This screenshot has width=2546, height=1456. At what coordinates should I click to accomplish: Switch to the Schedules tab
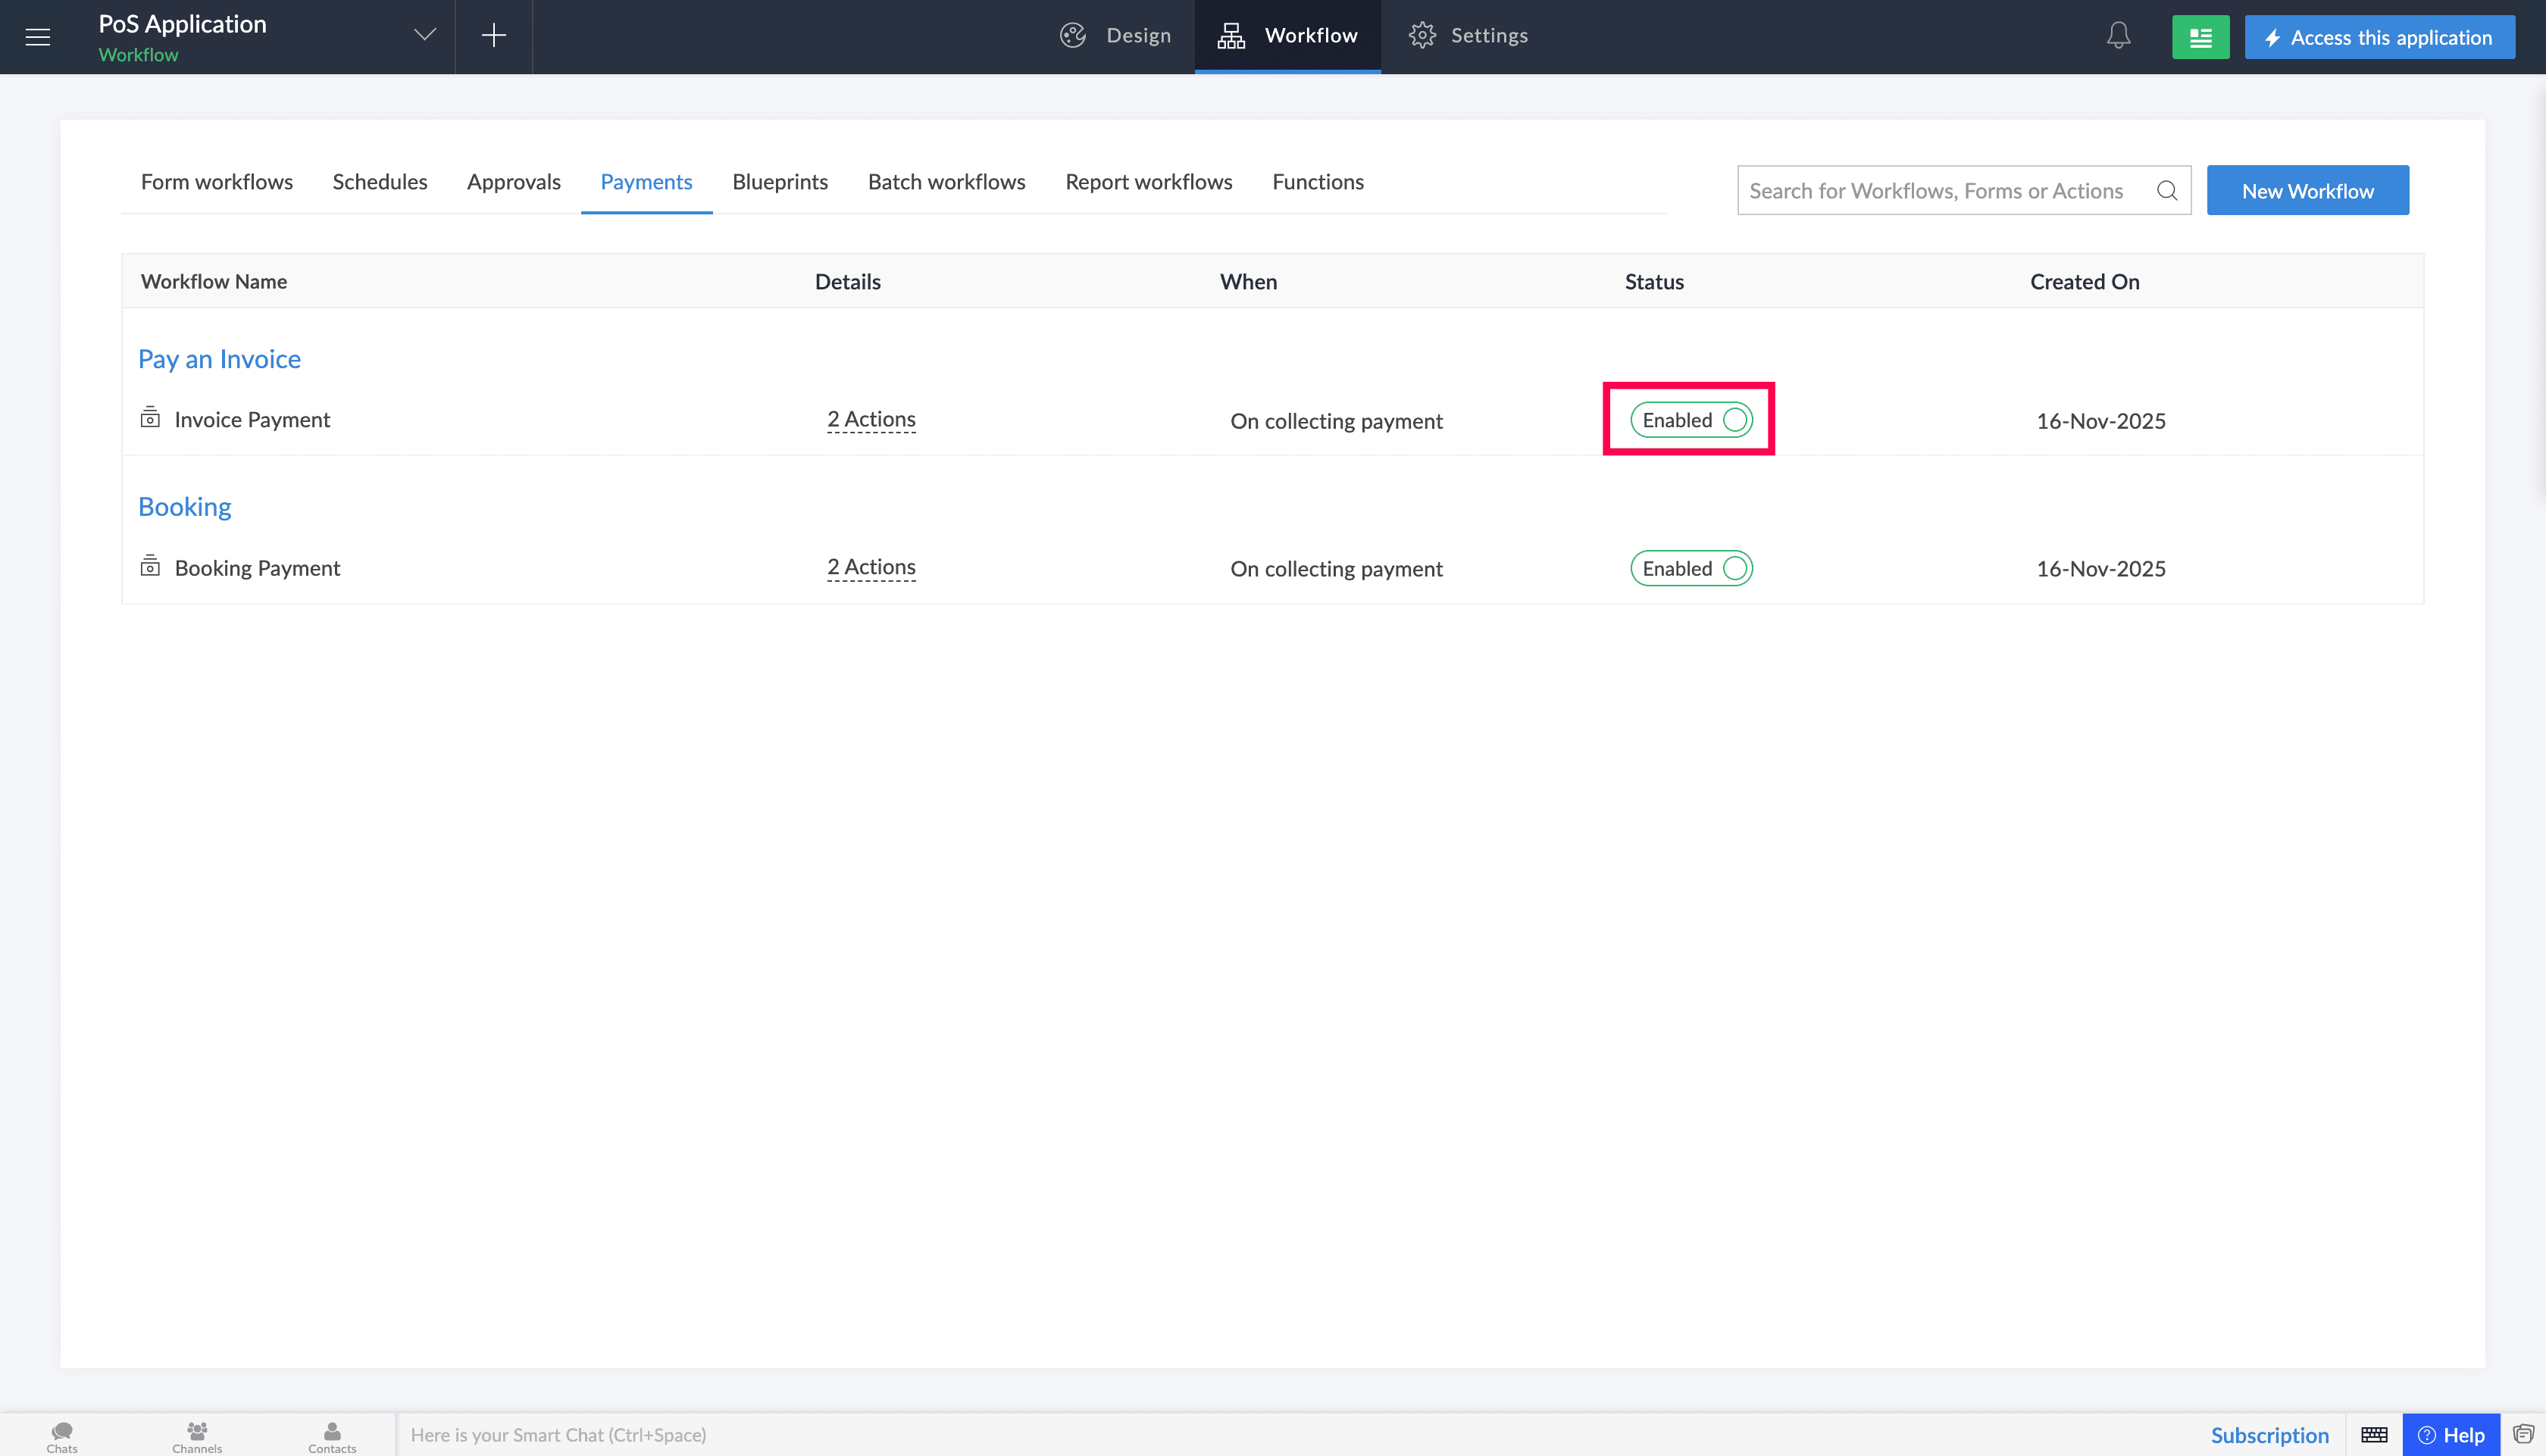pyautogui.click(x=380, y=182)
